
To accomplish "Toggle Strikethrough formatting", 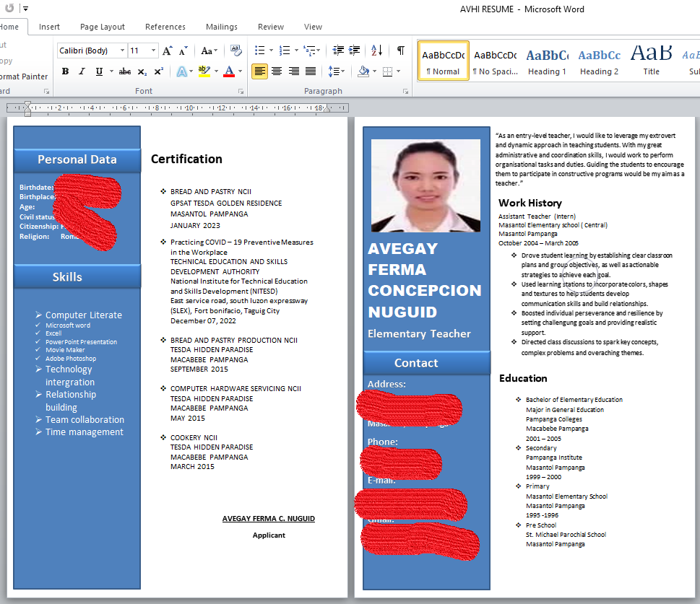I will (x=124, y=71).
